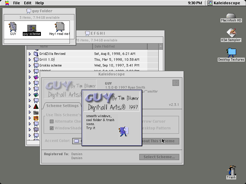246x184 pixels.
Task: Open the Kaleidoscope application menu
Action: point(224,3)
